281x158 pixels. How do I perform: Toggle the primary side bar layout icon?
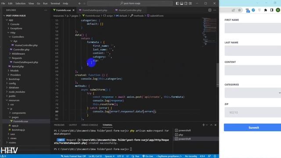coord(177,4)
